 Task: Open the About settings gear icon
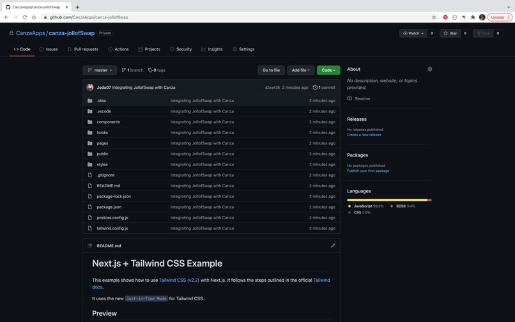coord(429,69)
